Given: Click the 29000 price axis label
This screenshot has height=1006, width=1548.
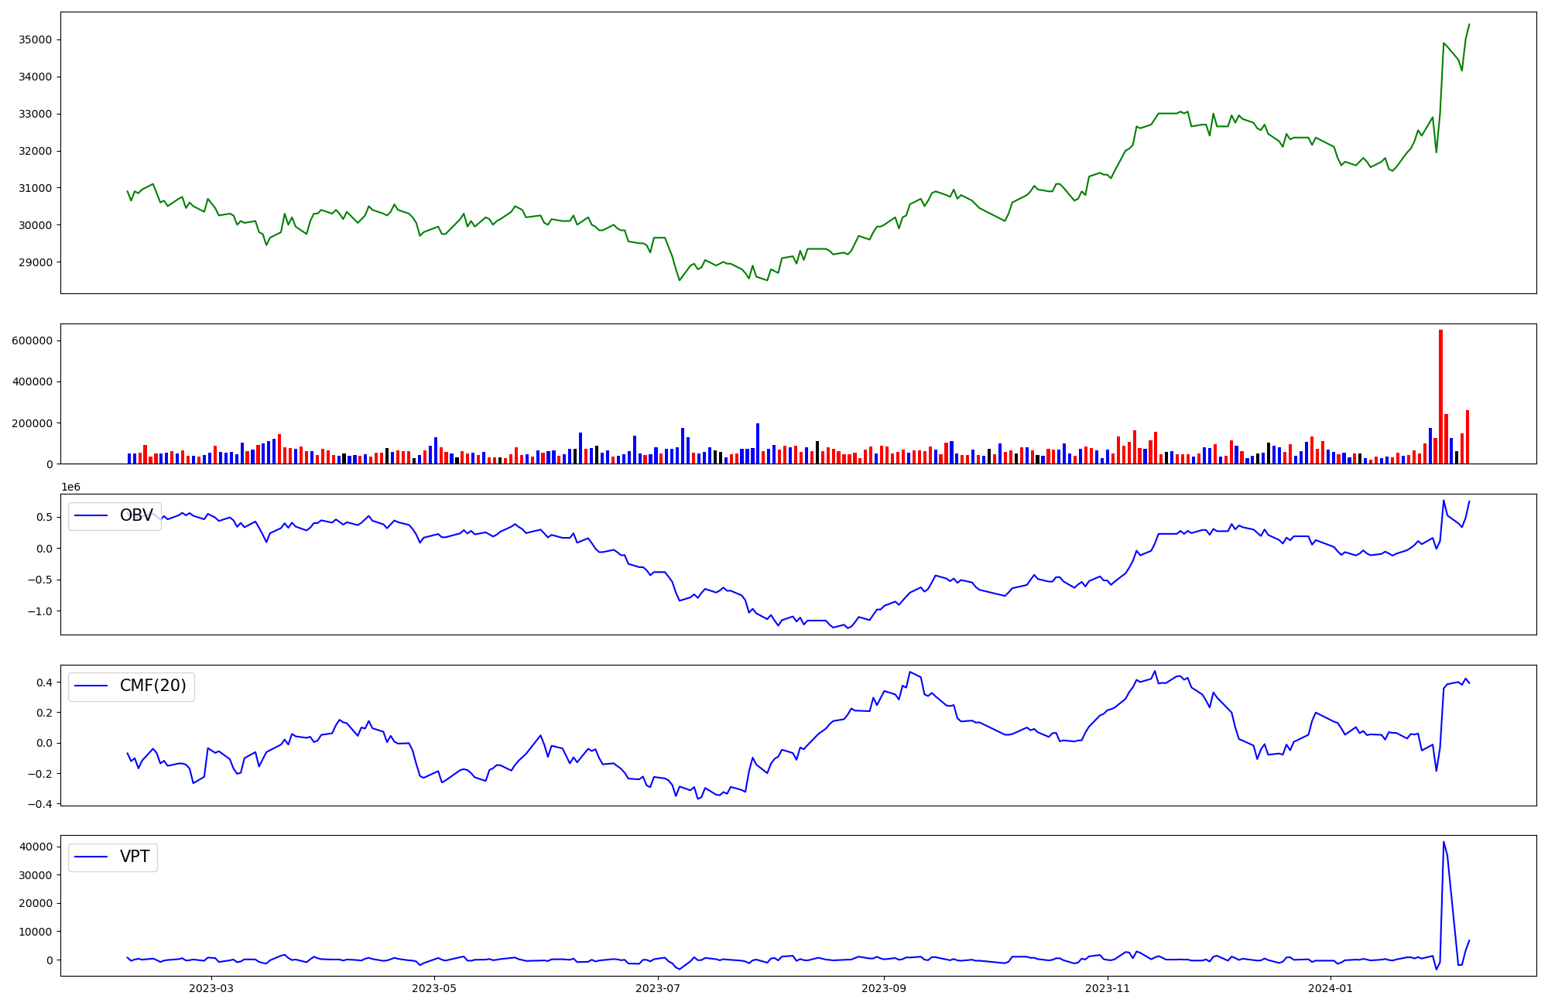Looking at the screenshot, I should [34, 262].
